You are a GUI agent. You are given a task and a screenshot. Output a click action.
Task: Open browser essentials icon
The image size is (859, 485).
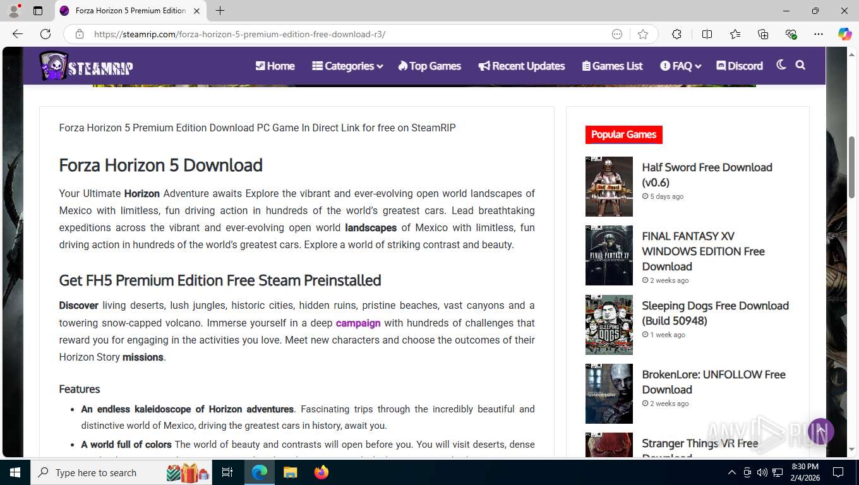tap(791, 34)
